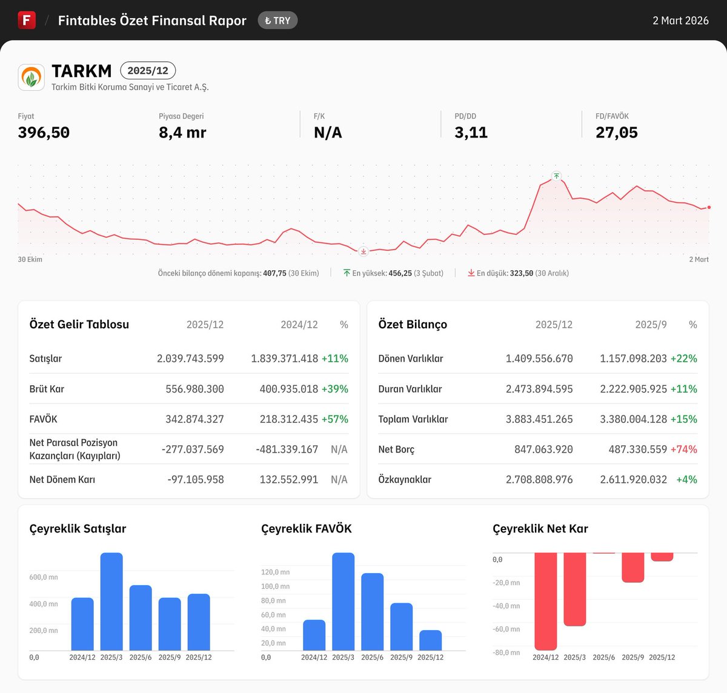Click the up-arrow icon beside En yüksek

pyautogui.click(x=347, y=273)
